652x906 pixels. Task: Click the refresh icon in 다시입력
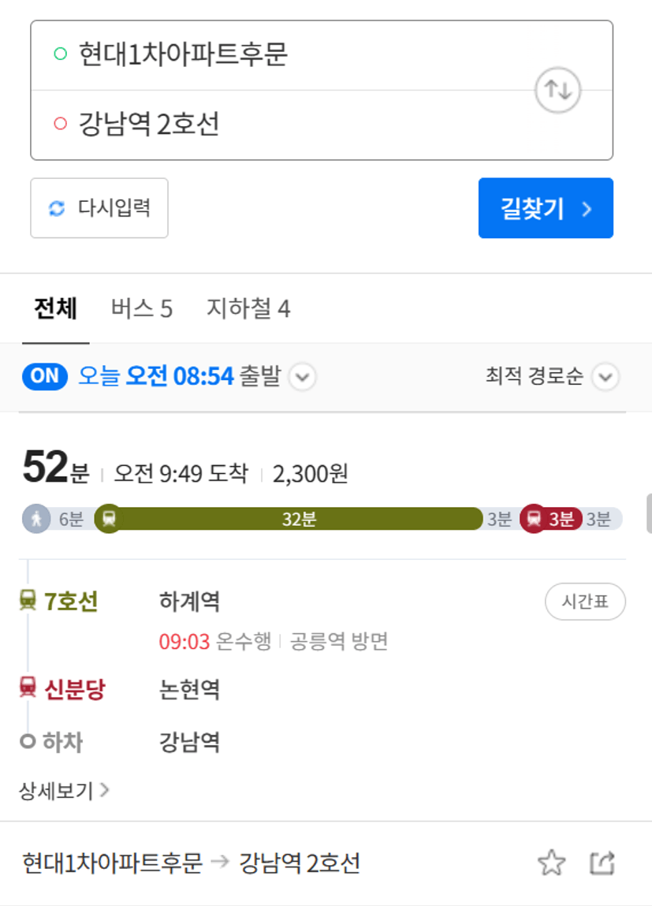tap(57, 208)
